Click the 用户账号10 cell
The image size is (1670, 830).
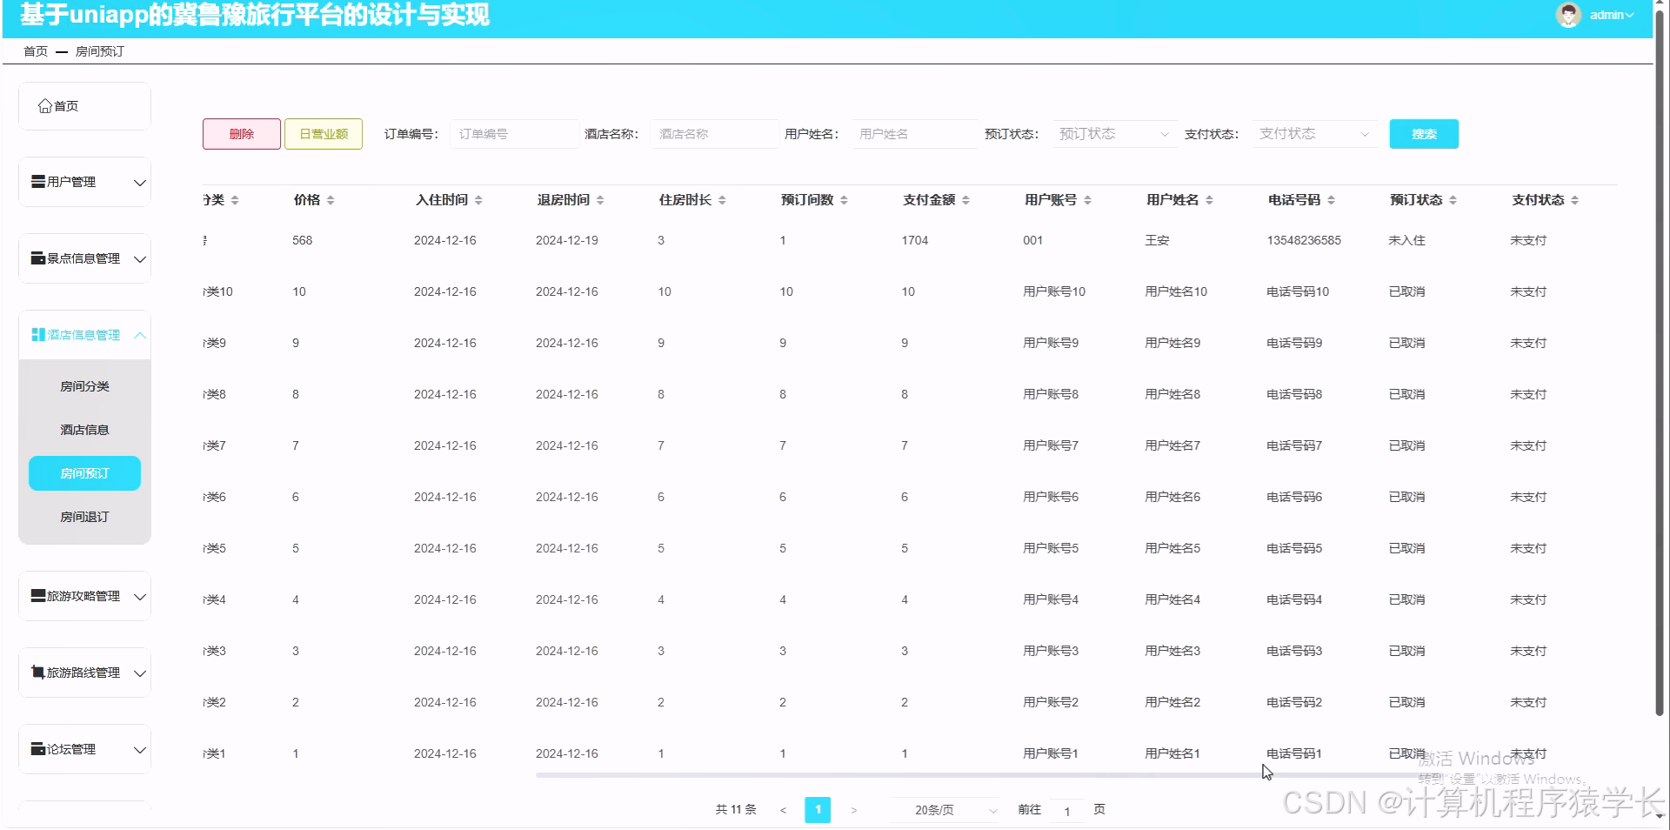(1054, 291)
